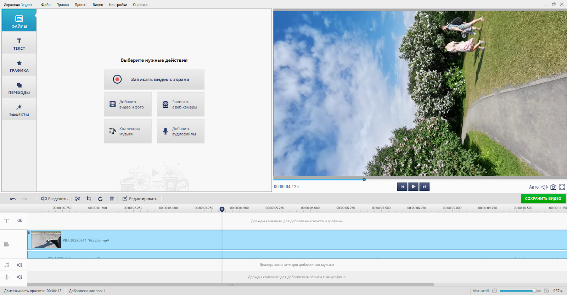Open the Авто preview size dropdown
567x295 pixels.
[x=534, y=187]
